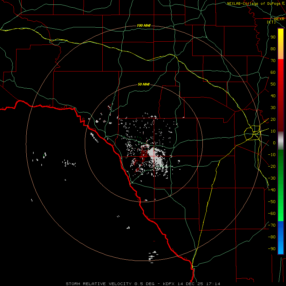Click the '100 NMI' range ring label
Screen dimensions: 286x286
click(144, 25)
